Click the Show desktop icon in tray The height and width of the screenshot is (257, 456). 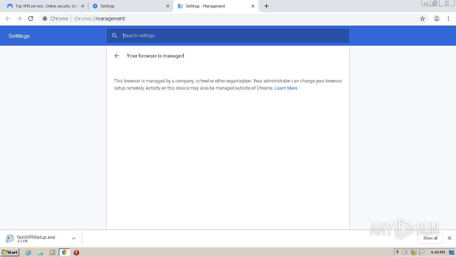tap(452, 252)
